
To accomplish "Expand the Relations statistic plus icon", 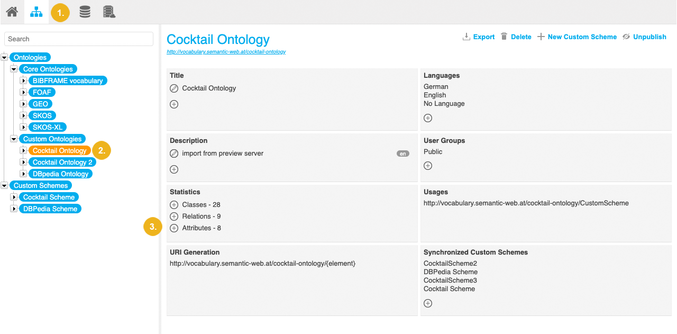I will tap(173, 216).
